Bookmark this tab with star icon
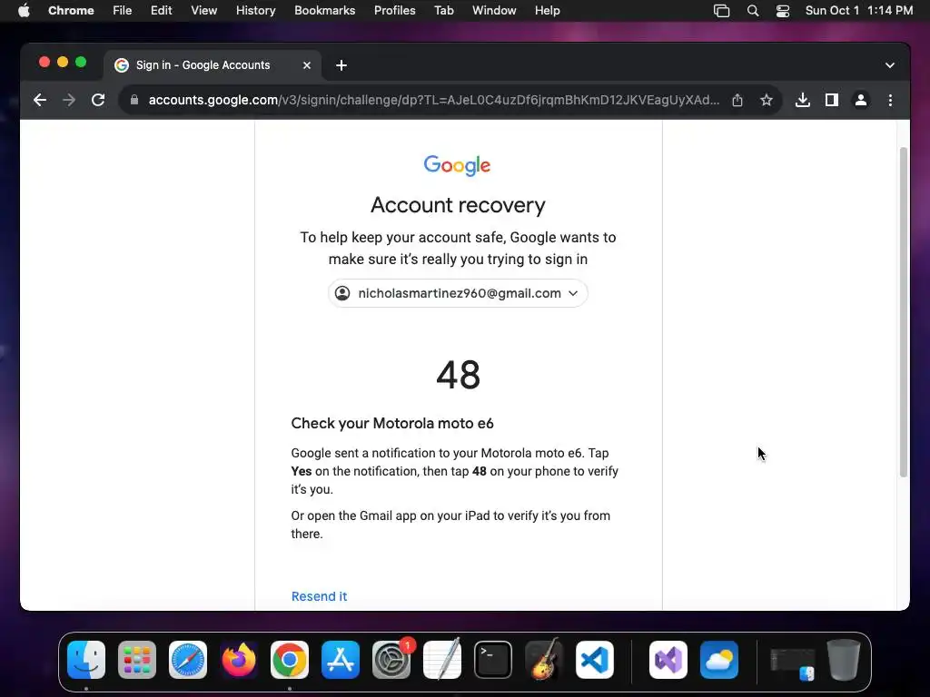 [767, 100]
